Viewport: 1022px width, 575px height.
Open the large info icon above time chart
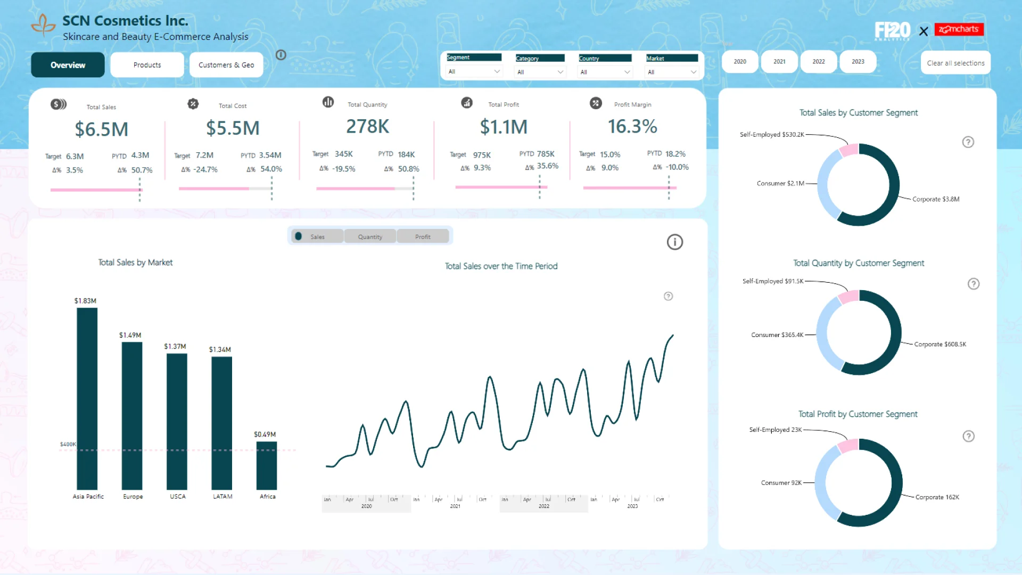coord(675,242)
